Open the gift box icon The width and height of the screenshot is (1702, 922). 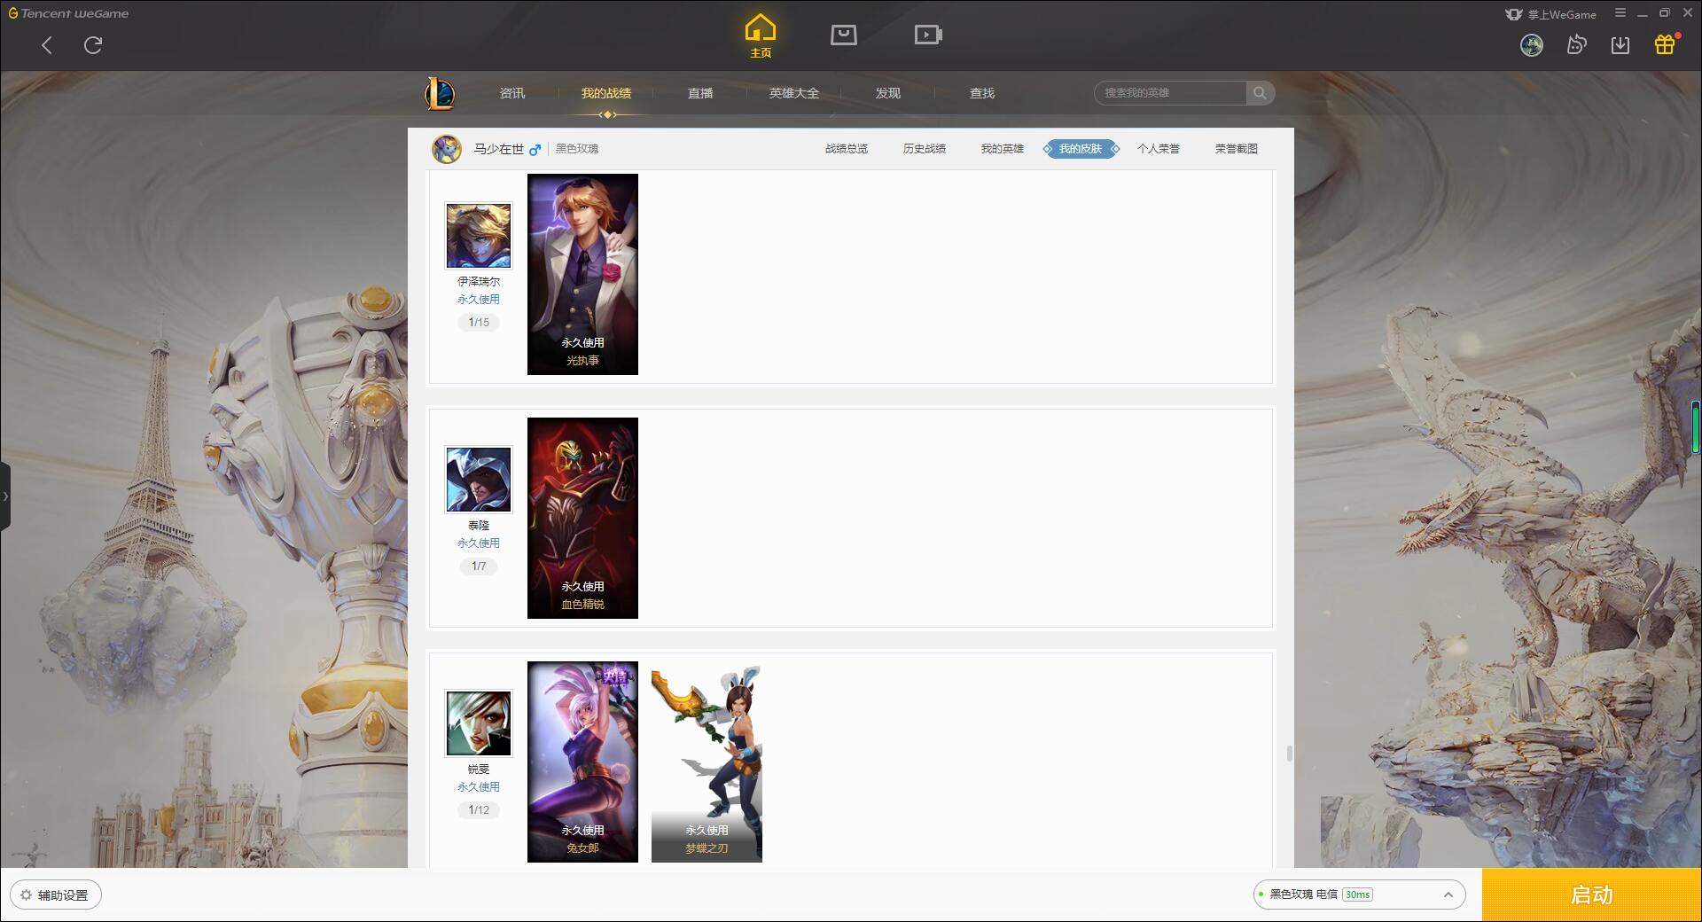[1665, 44]
